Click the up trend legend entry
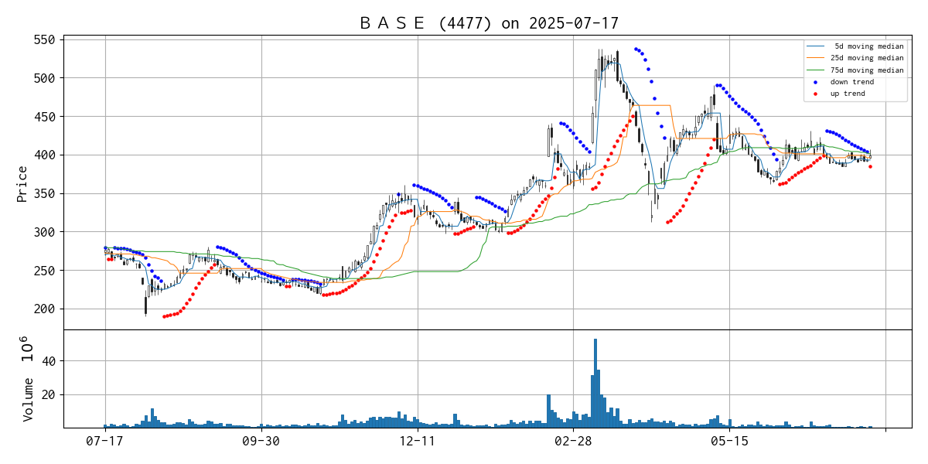The image size is (928, 464). point(848,94)
